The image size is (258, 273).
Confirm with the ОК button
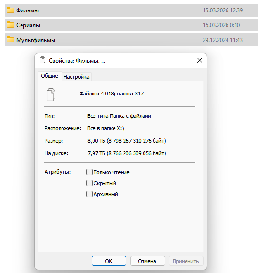(x=109, y=261)
